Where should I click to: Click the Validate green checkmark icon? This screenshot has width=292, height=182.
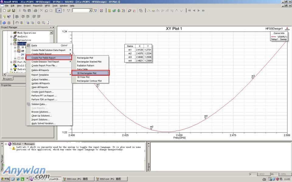click(x=114, y=11)
